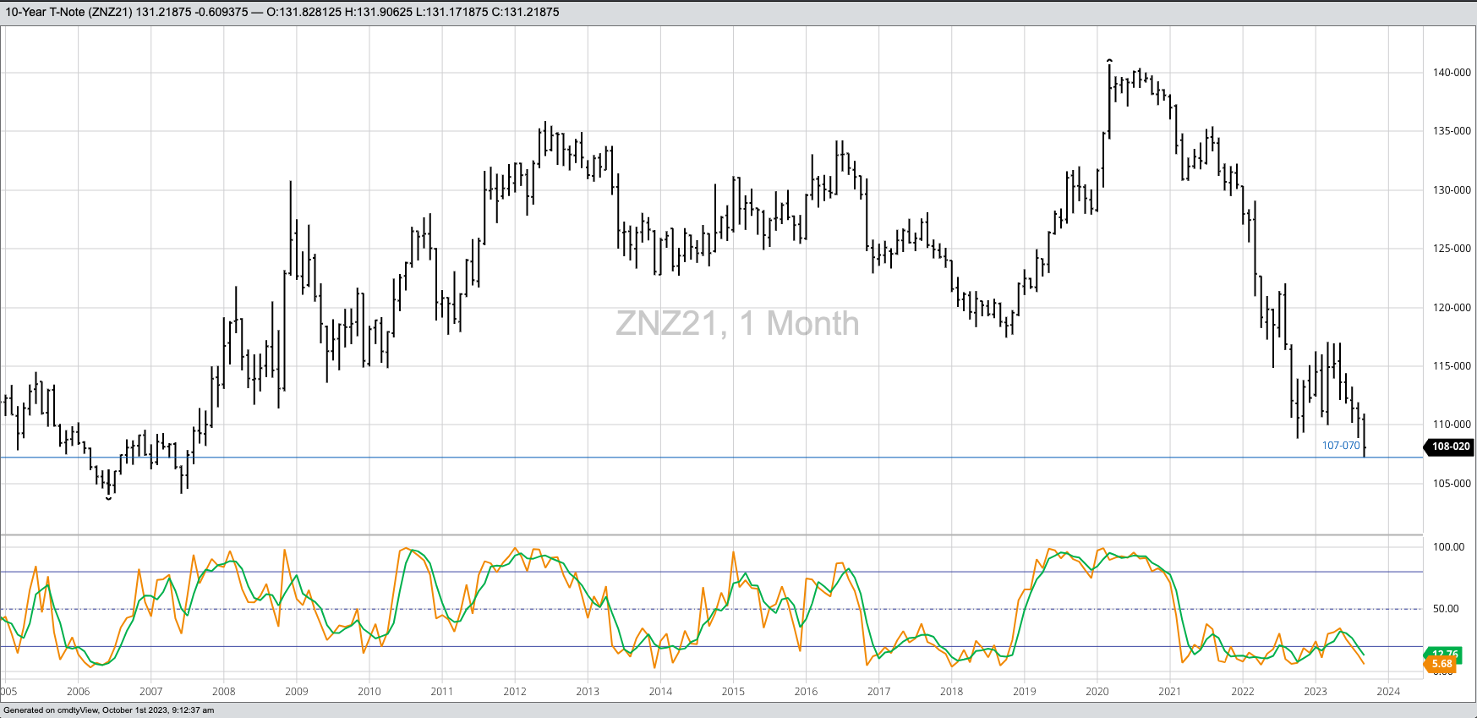The width and height of the screenshot is (1477, 718).
Task: Select the blue 107-070 price level label
Action: [x=1341, y=446]
